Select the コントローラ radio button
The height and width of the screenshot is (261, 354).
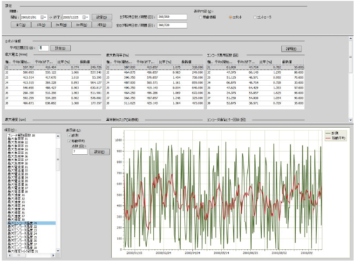coord(255,17)
